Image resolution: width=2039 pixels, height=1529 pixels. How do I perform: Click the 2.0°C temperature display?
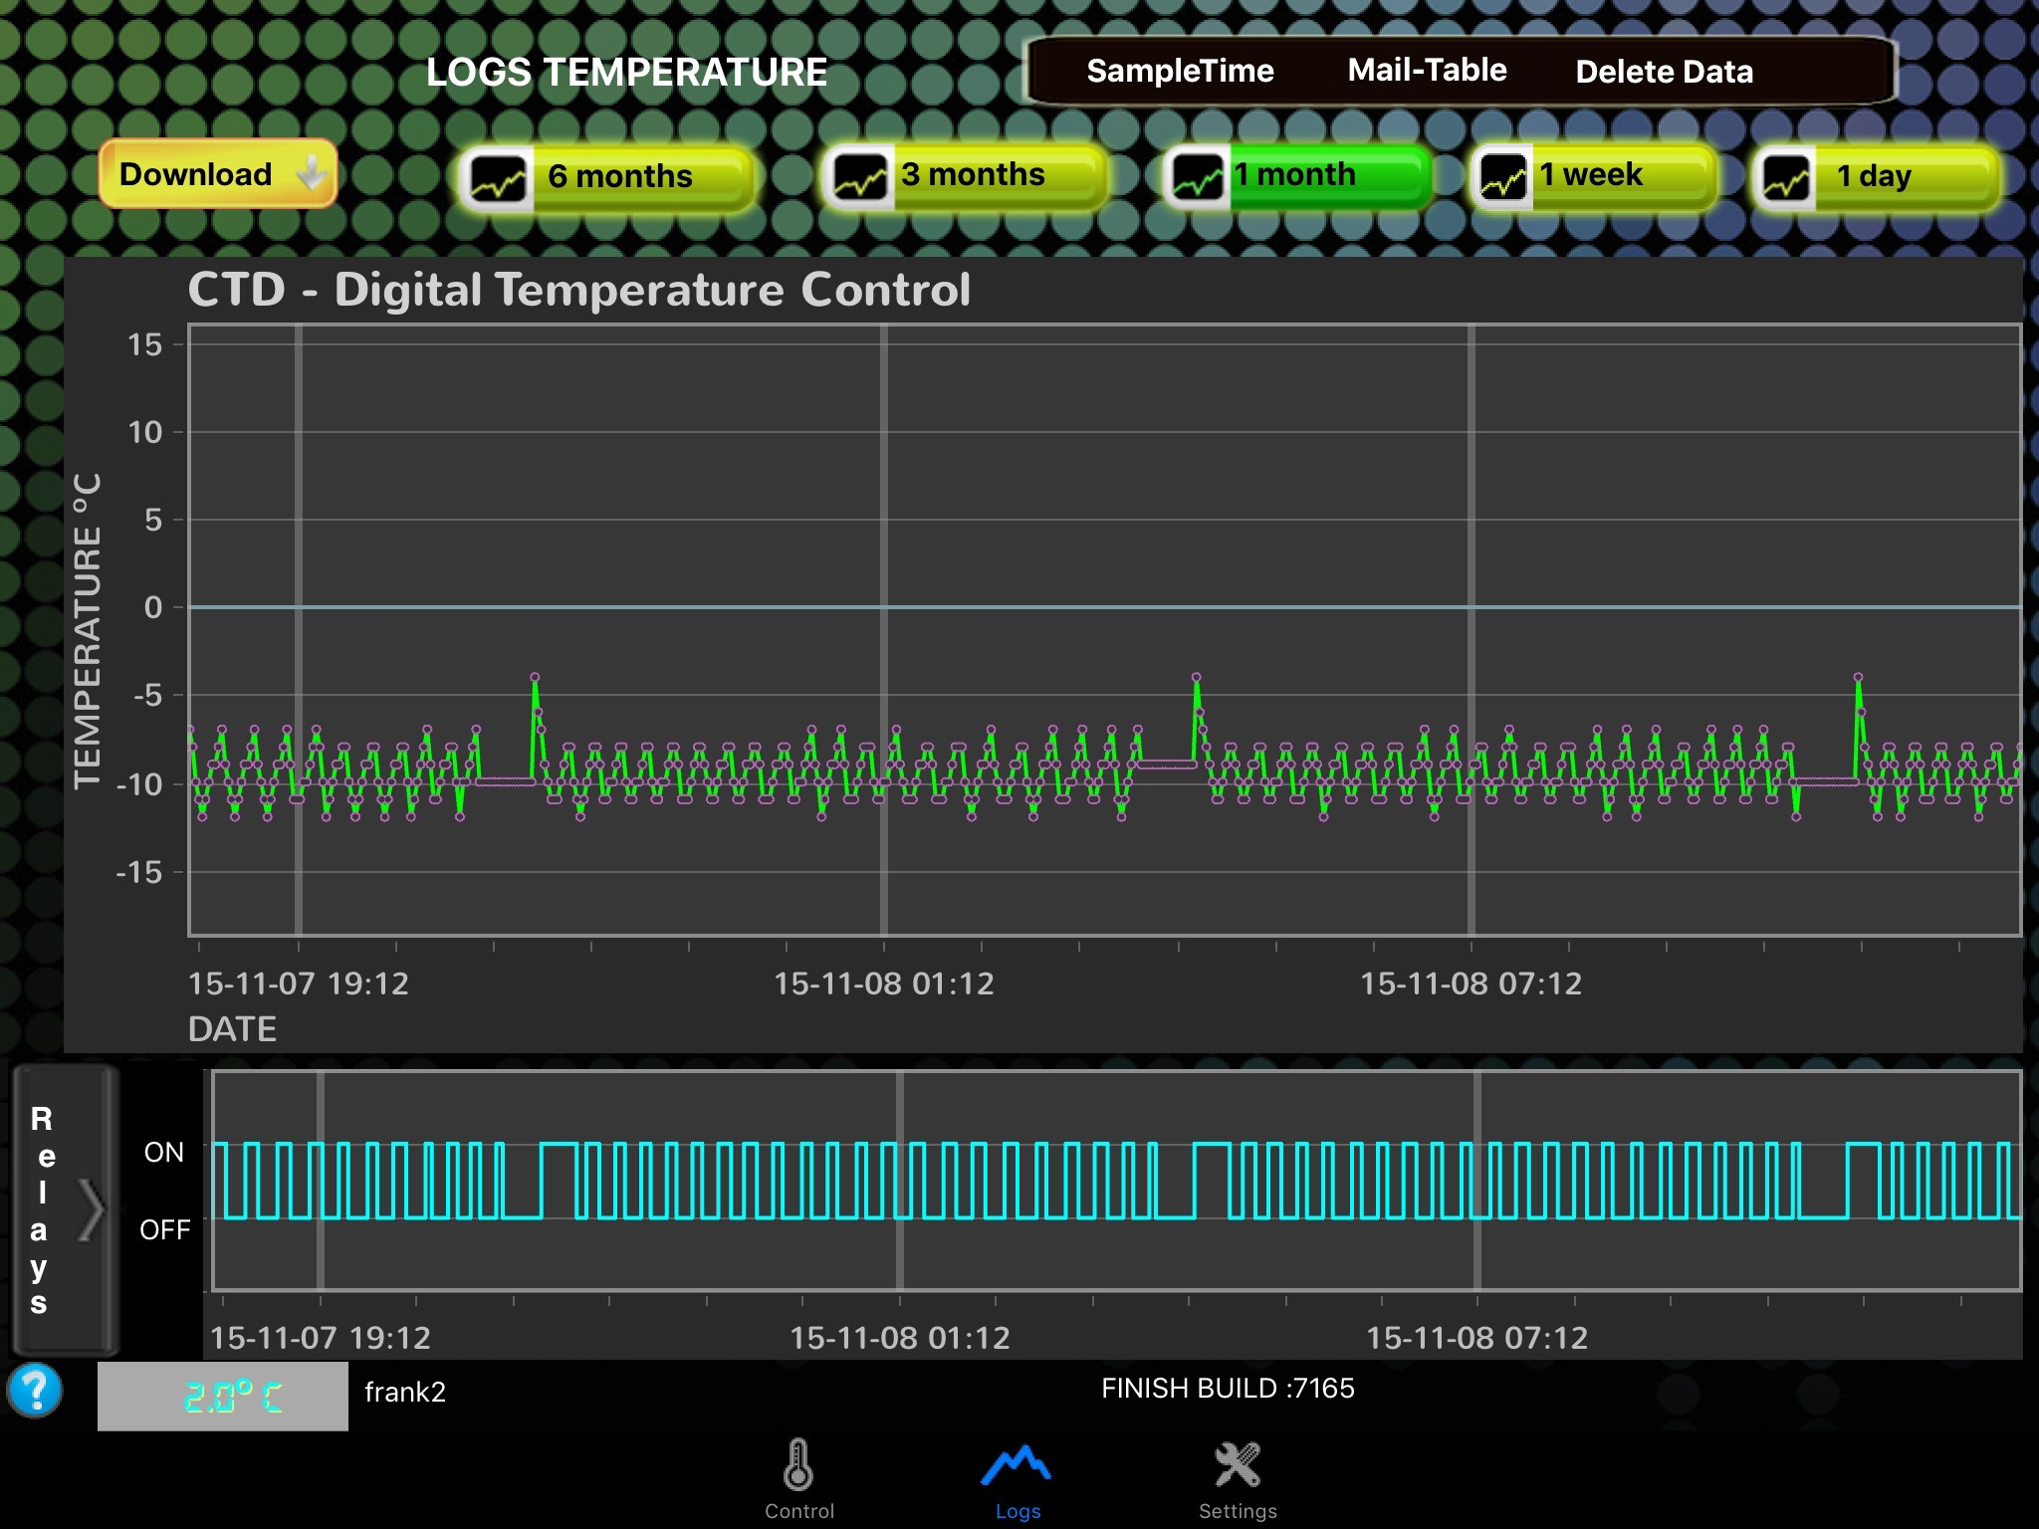tap(223, 1396)
